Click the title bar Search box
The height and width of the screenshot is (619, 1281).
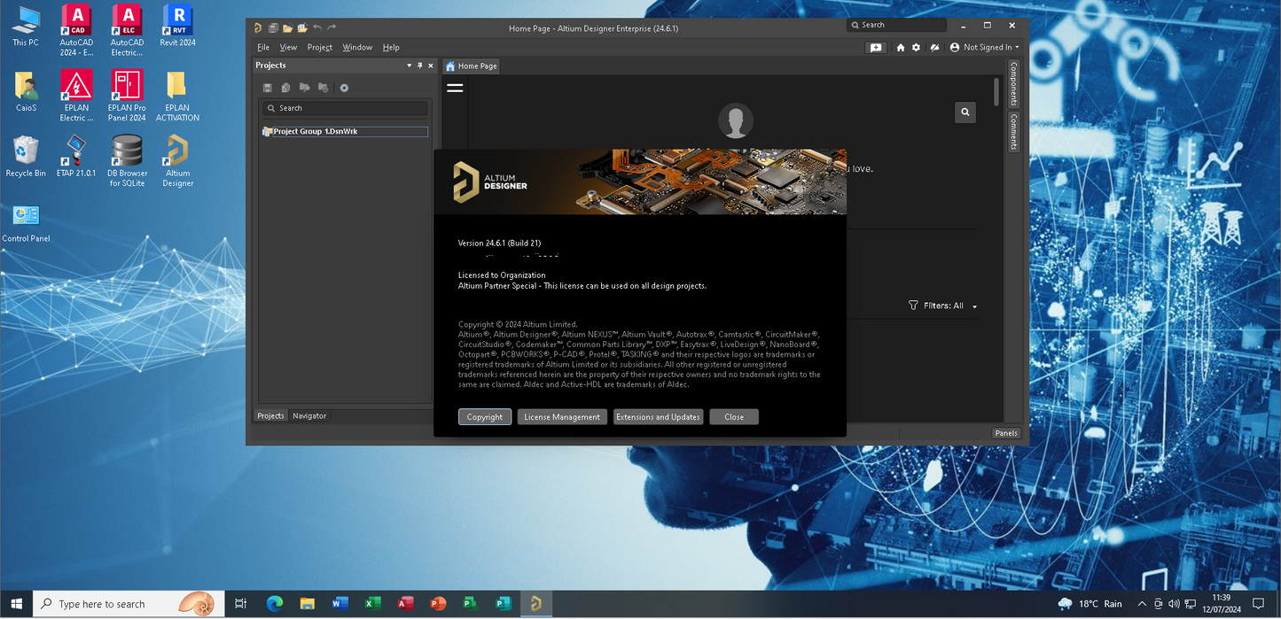point(896,25)
